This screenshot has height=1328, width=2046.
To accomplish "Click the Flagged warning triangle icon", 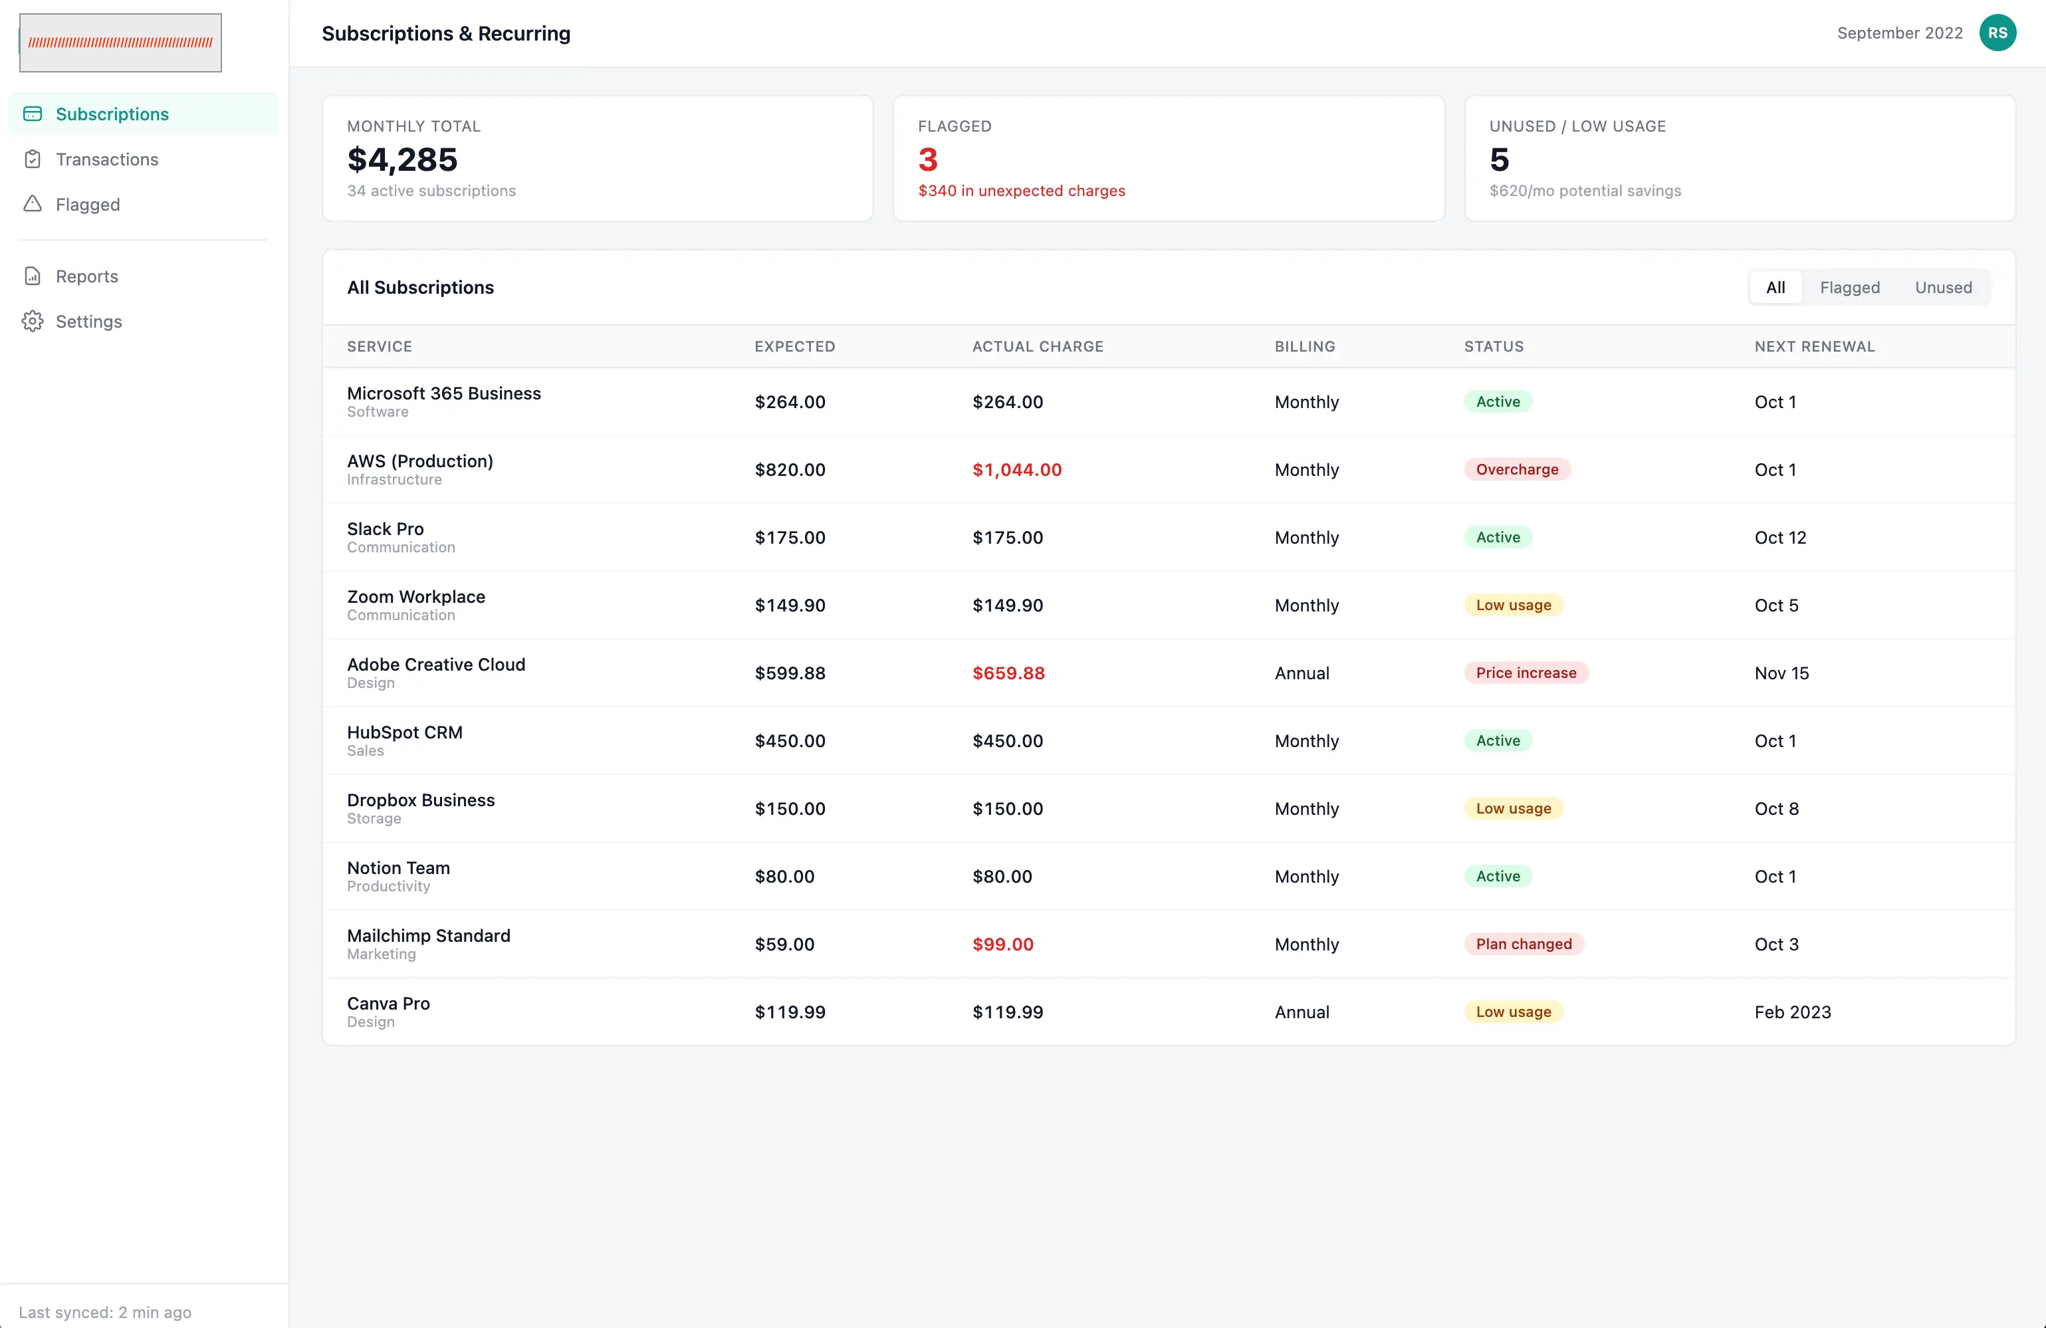I will (33, 203).
